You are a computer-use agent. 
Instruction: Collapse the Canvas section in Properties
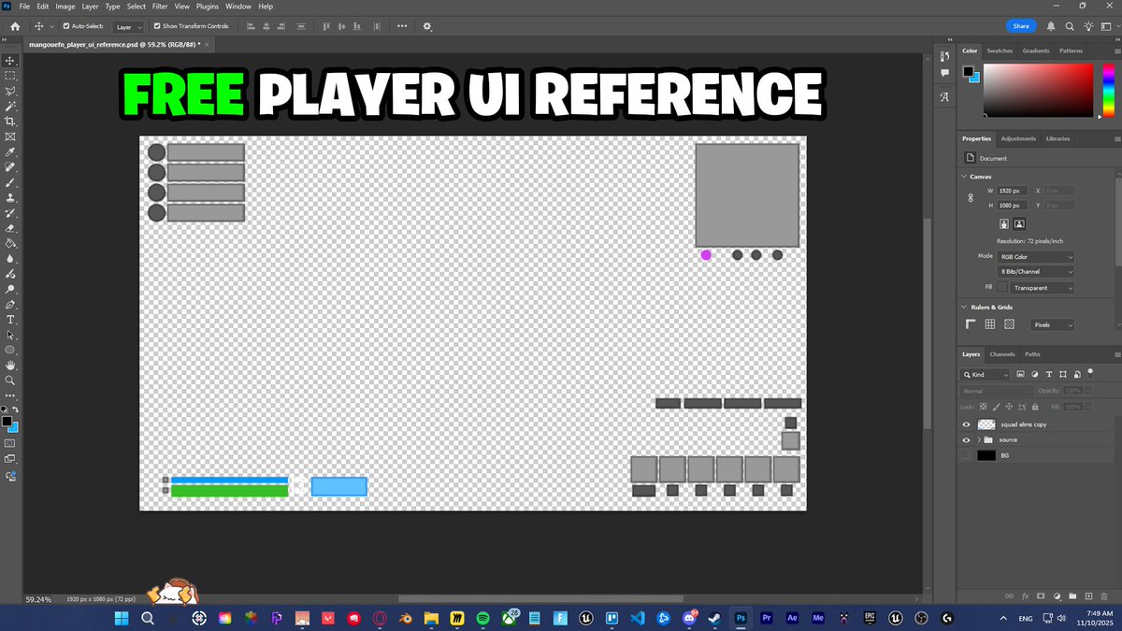pos(964,176)
